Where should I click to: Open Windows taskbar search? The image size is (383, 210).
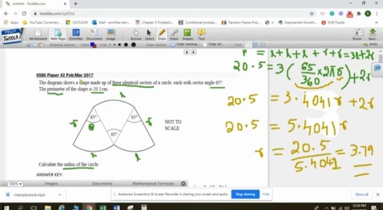21,207
